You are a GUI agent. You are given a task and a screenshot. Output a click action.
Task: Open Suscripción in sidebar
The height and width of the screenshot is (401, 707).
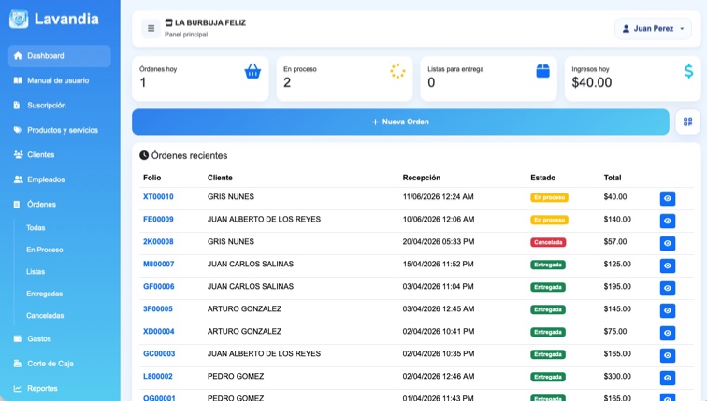[x=60, y=106]
